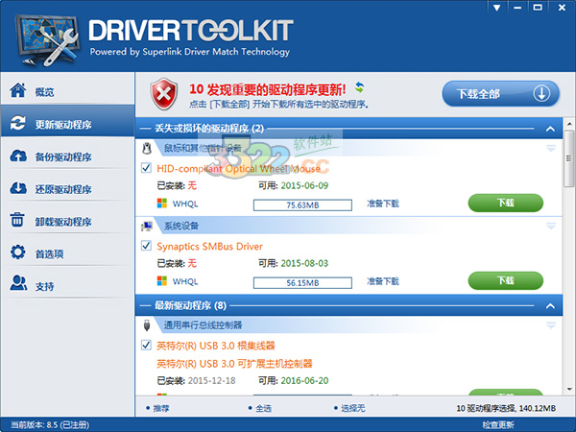Click the cloud upload icon for 备份驱动程序
Image resolution: width=576 pixels, height=432 pixels.
[18, 156]
